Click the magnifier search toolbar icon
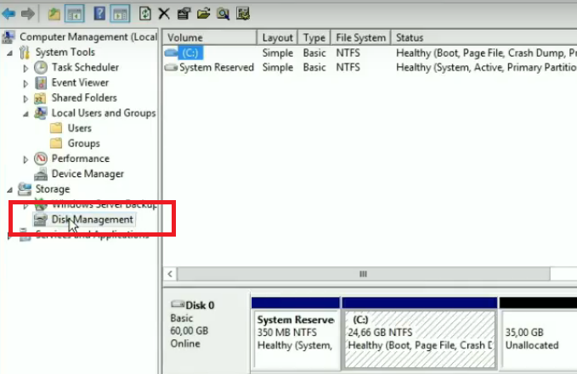 tap(223, 14)
